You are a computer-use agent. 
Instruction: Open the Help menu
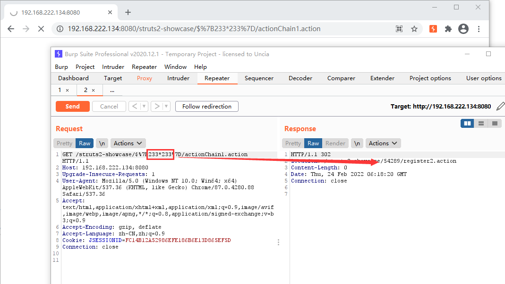pyautogui.click(x=200, y=67)
